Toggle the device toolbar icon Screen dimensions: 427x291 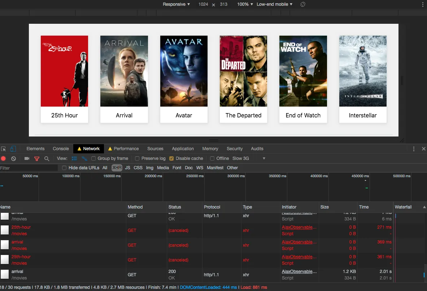13,148
